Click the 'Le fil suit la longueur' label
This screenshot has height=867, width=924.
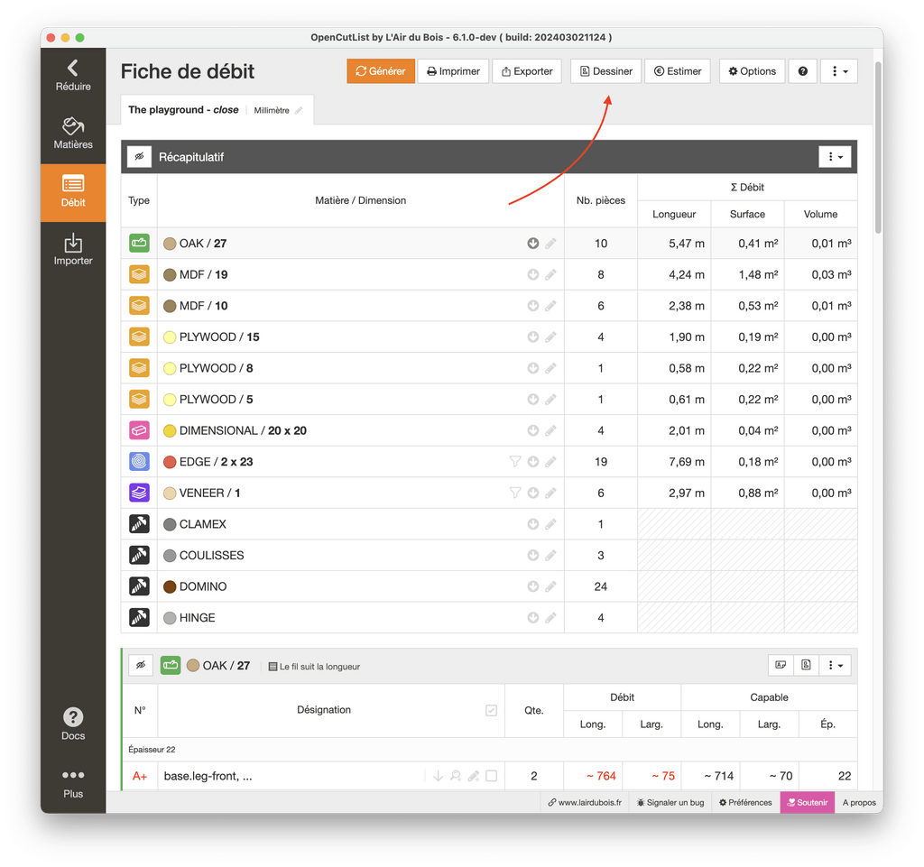319,667
